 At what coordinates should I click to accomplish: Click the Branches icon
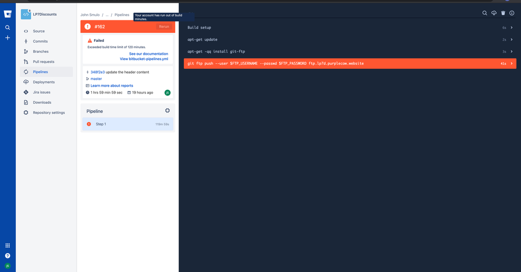[x=26, y=52]
